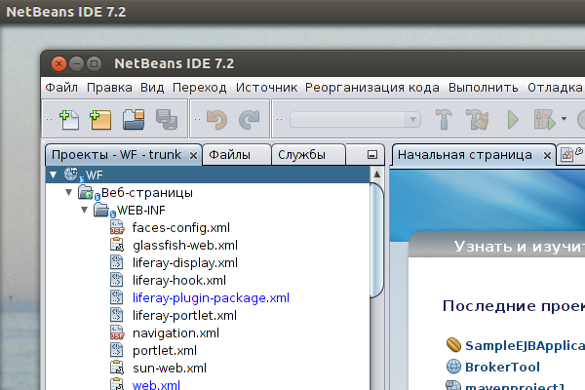Click the Projects panel vertical scrollbar thumb
The image size is (585, 390).
(x=376, y=241)
